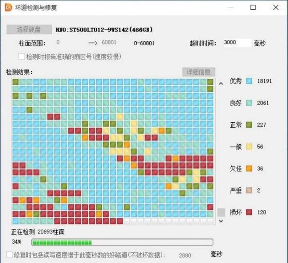The image size is (288, 263).
Task: Click the scroll up arrow of result grid
Action: click(221, 83)
